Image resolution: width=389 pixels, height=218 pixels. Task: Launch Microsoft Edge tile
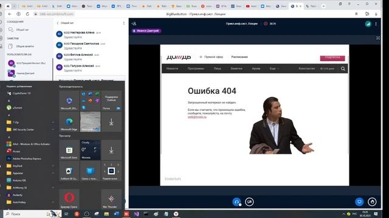pos(69,122)
